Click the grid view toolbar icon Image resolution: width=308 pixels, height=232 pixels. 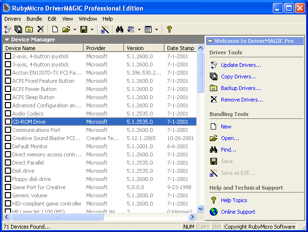[x=148, y=29]
